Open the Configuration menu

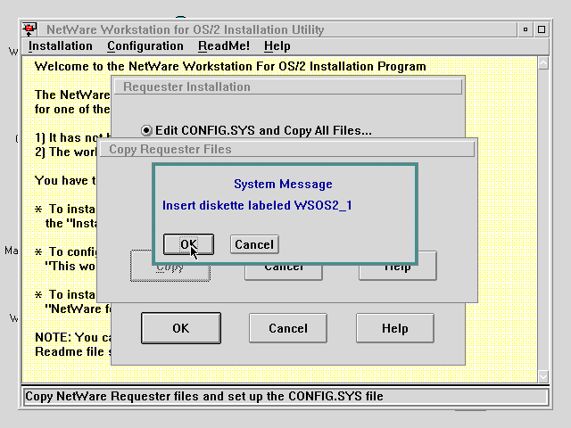[x=145, y=45]
